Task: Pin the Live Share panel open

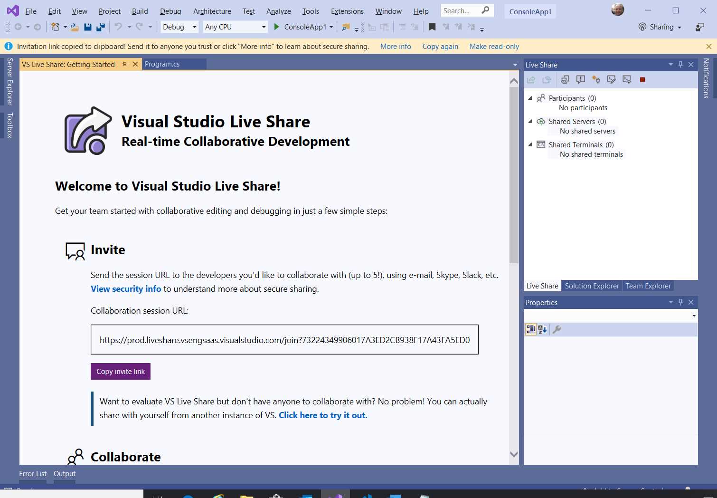Action: pos(680,65)
